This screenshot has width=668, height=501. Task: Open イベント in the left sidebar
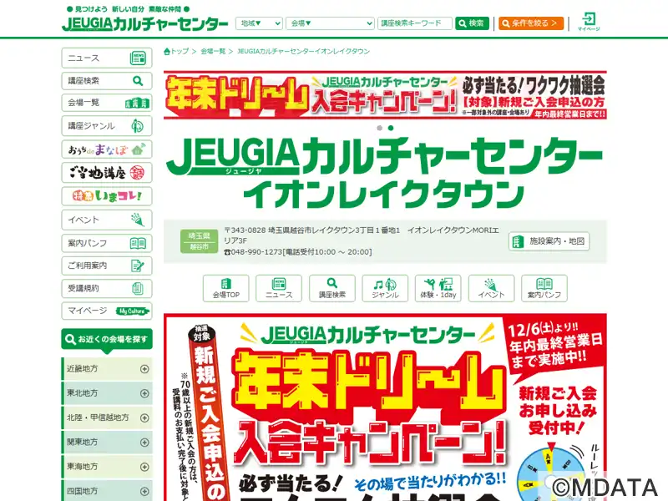(x=107, y=220)
